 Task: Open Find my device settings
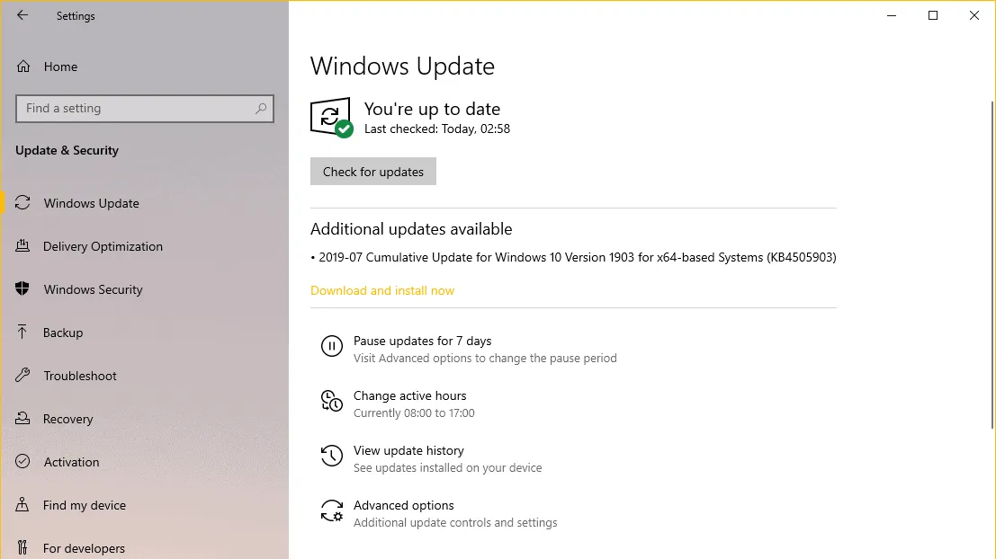22,505
